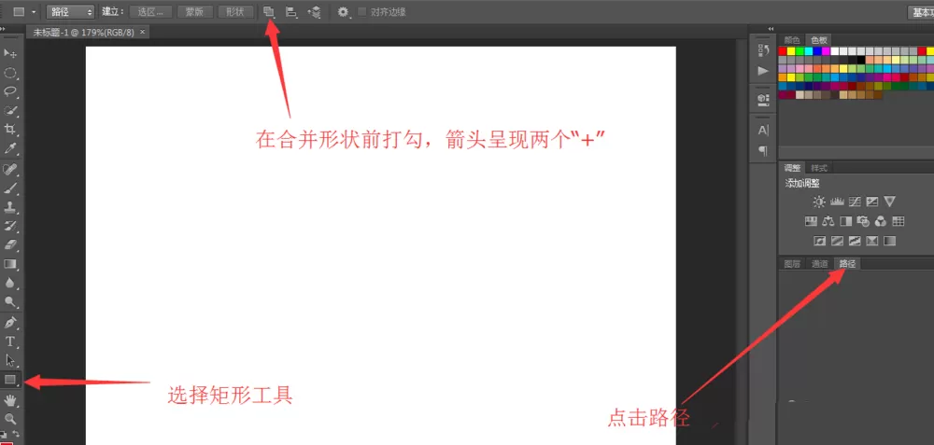This screenshot has width=934, height=445.
Task: Open the path operations menu icon
Action: click(269, 11)
